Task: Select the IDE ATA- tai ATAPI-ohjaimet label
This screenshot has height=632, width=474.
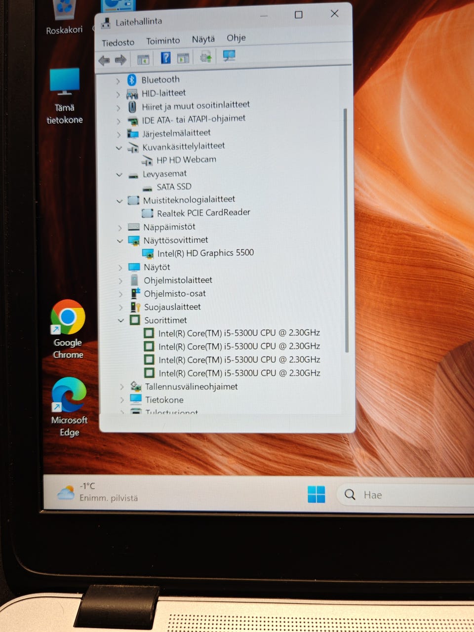Action: (x=194, y=119)
